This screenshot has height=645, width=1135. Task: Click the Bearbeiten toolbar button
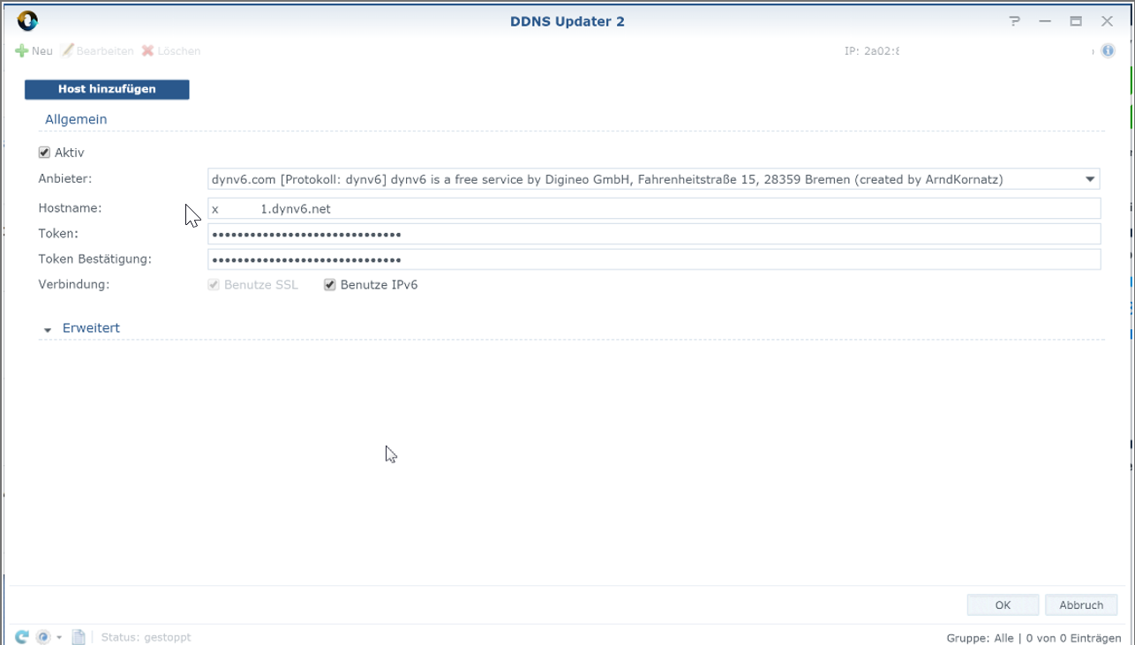(97, 51)
